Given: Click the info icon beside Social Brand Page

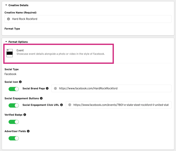Looking at the screenshot, I should pos(47,88).
